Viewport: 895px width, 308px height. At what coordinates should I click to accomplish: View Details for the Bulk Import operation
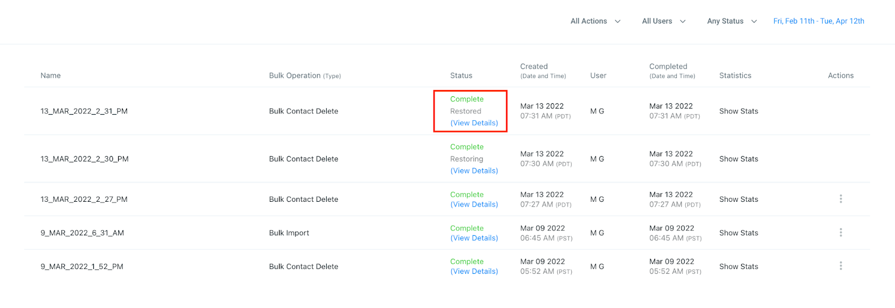tap(474, 238)
